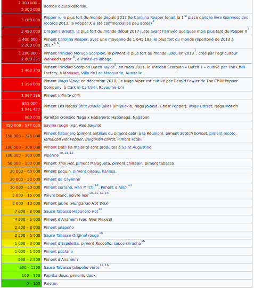Open the Dragon's Breath article link
This screenshot has width=254, height=288.
click(59, 31)
